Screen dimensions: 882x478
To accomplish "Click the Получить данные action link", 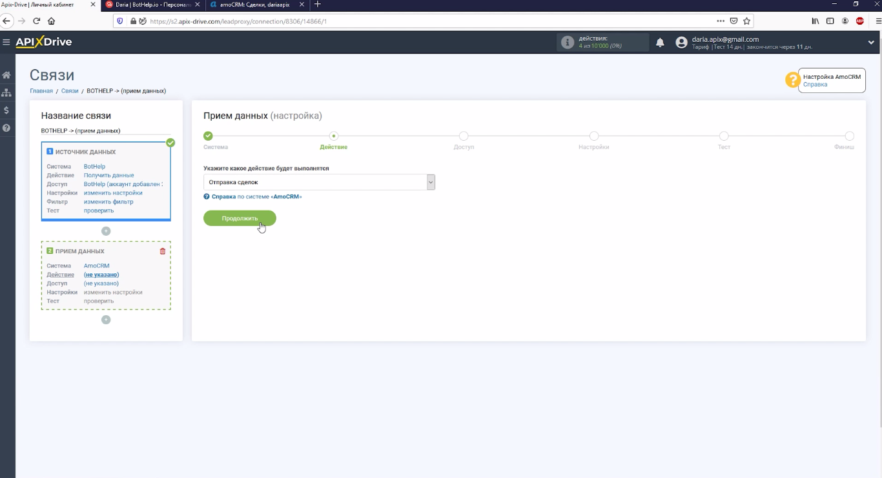I will (108, 175).
